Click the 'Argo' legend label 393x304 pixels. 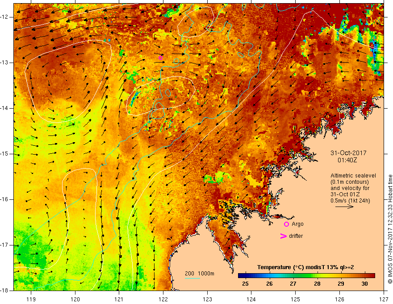(297, 224)
